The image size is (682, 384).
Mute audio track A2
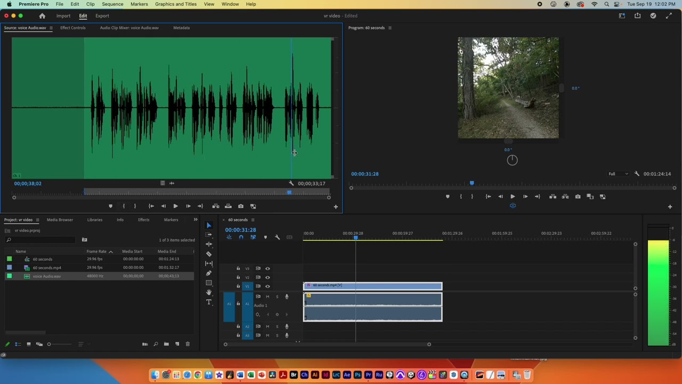coord(267,326)
